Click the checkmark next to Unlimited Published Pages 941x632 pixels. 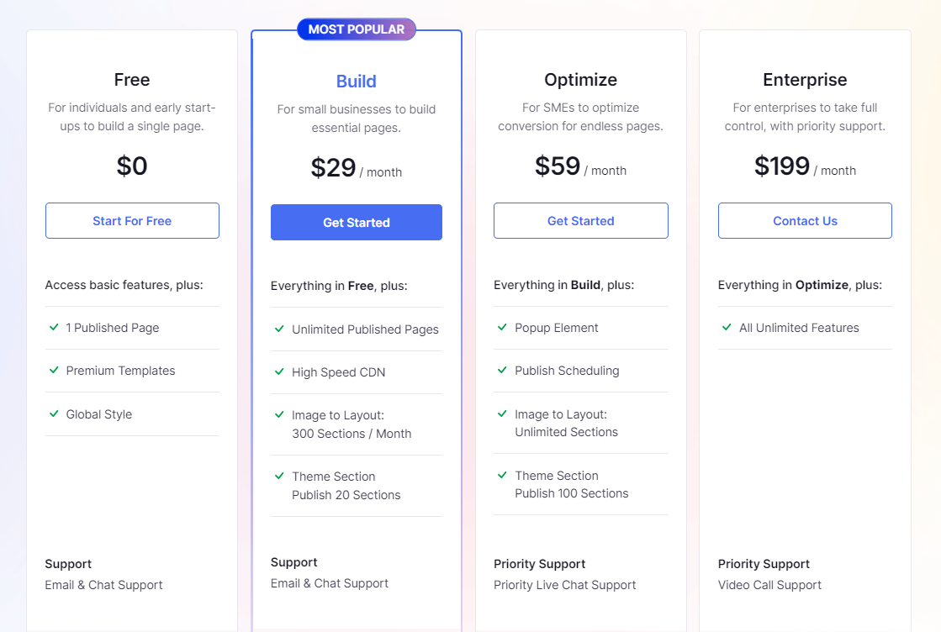[x=278, y=329]
